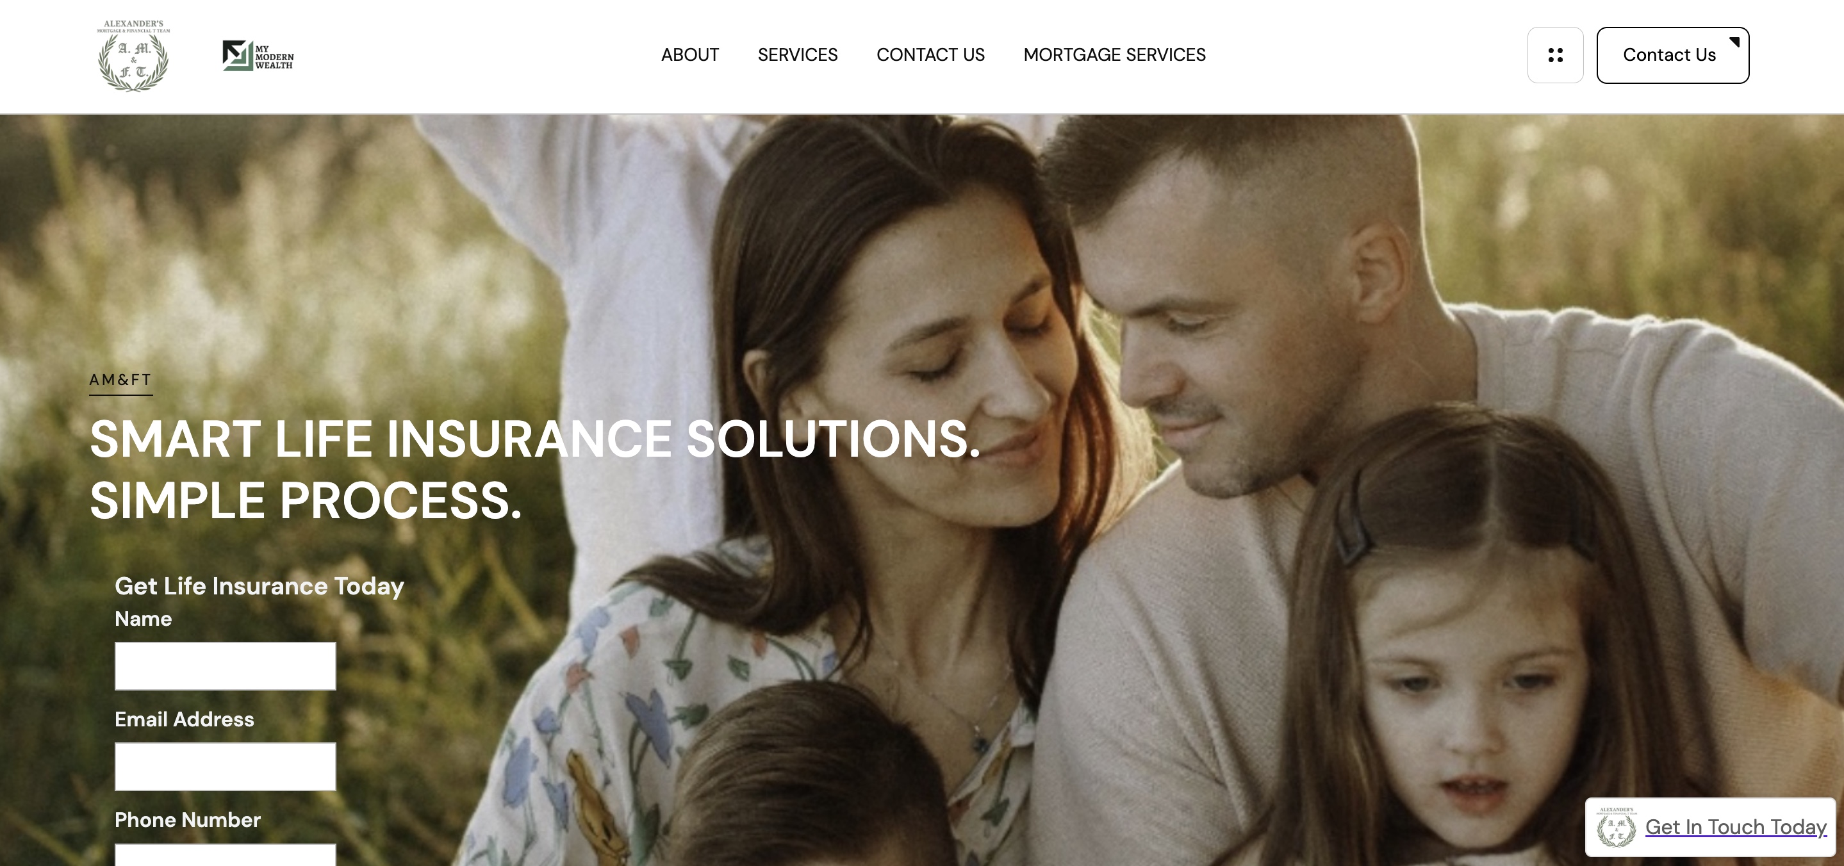Open the SERVICES menu item
Image resolution: width=1844 pixels, height=866 pixels.
point(798,55)
